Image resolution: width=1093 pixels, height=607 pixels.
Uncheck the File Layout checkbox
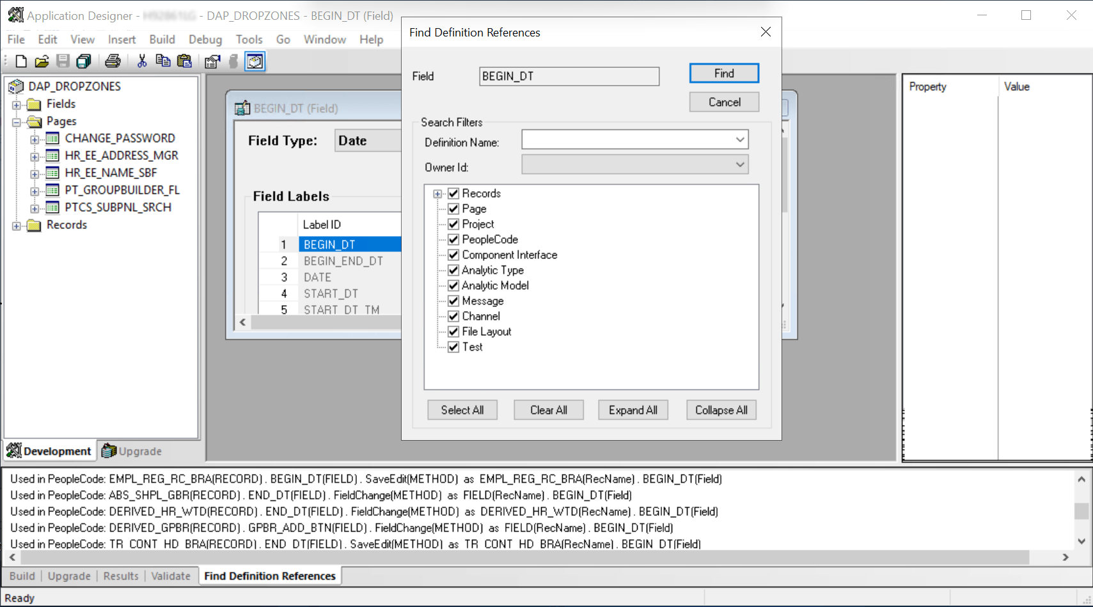(453, 331)
